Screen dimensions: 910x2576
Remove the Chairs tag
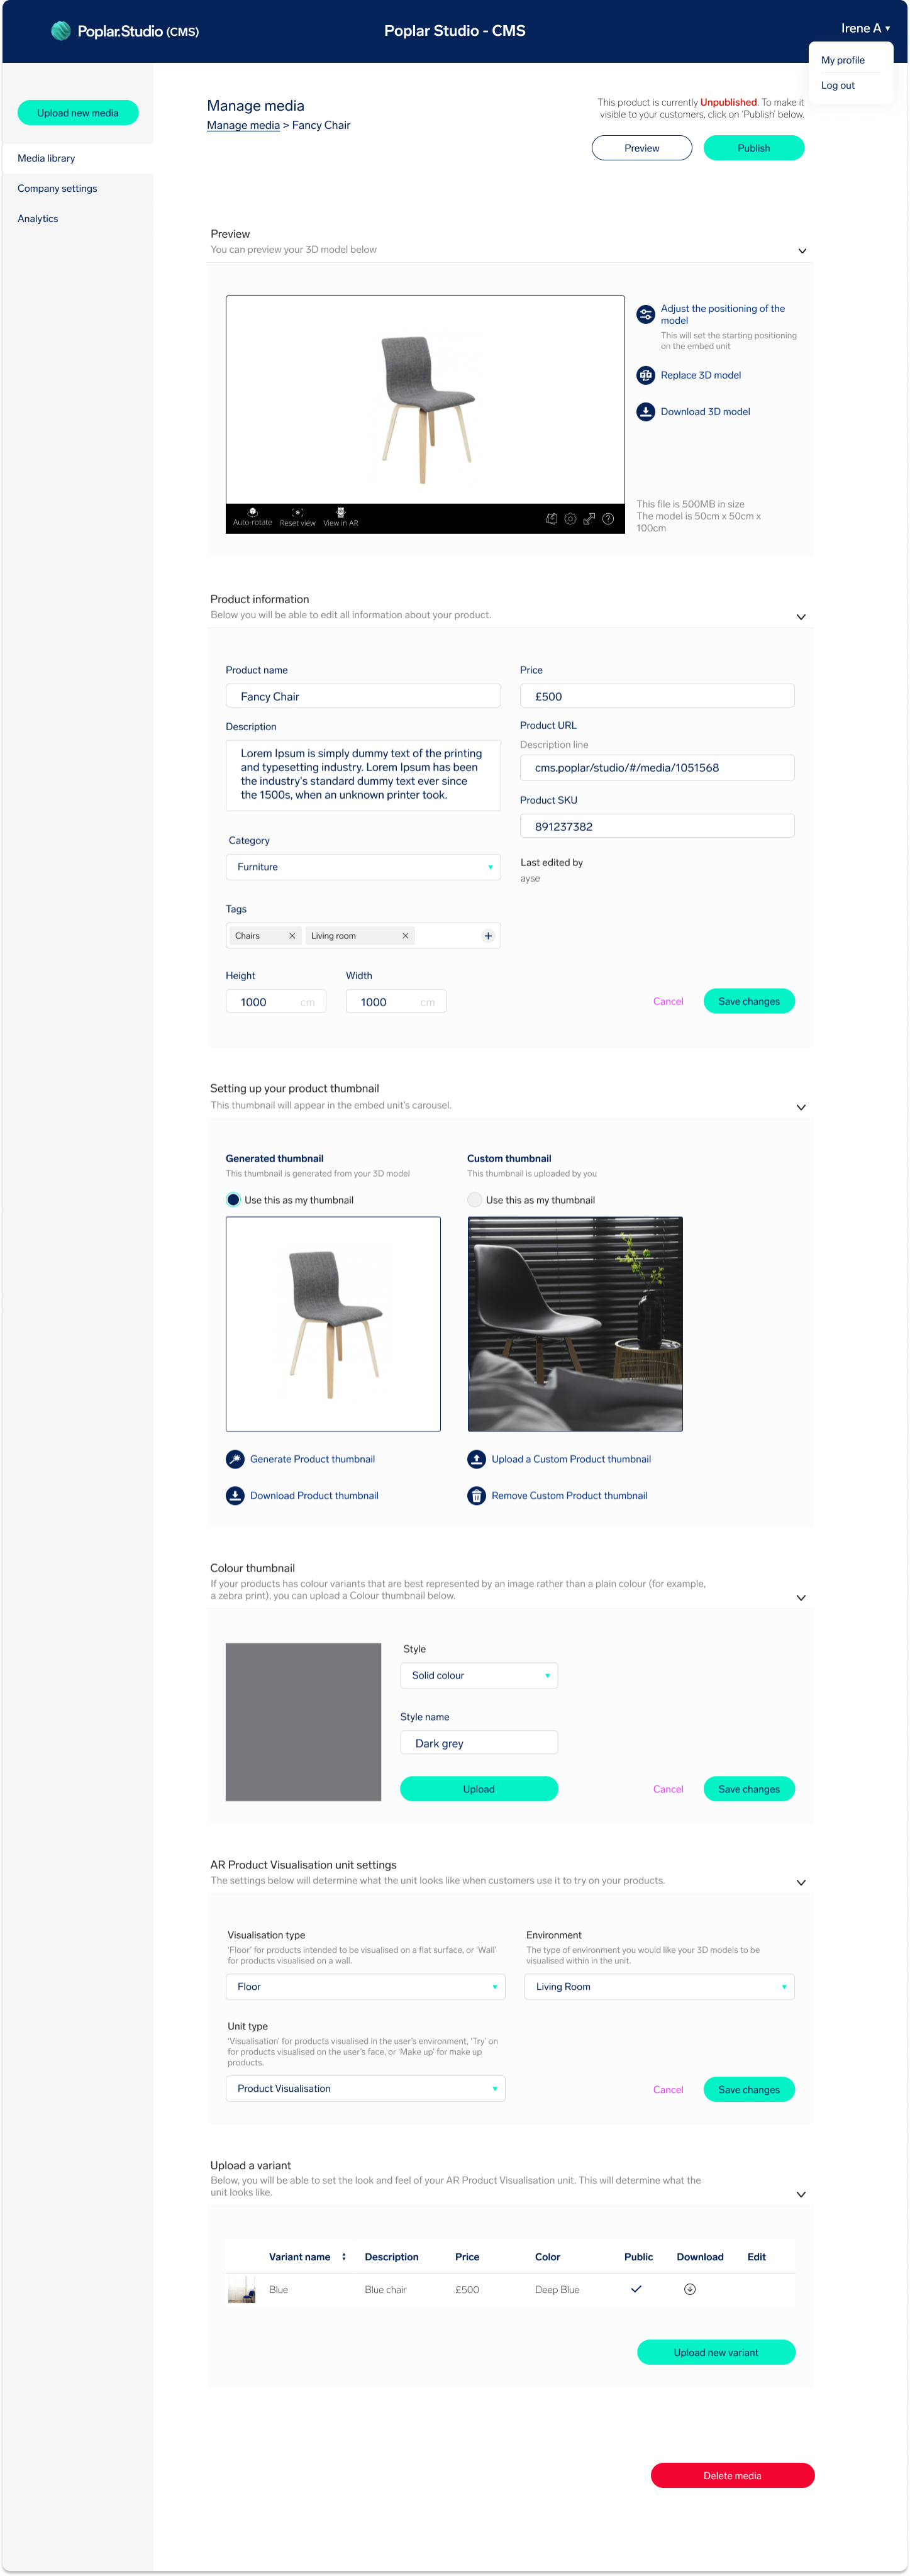click(292, 936)
